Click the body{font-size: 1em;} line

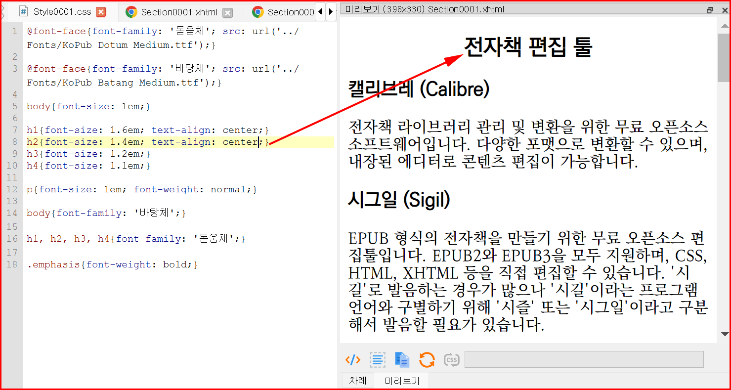point(88,106)
